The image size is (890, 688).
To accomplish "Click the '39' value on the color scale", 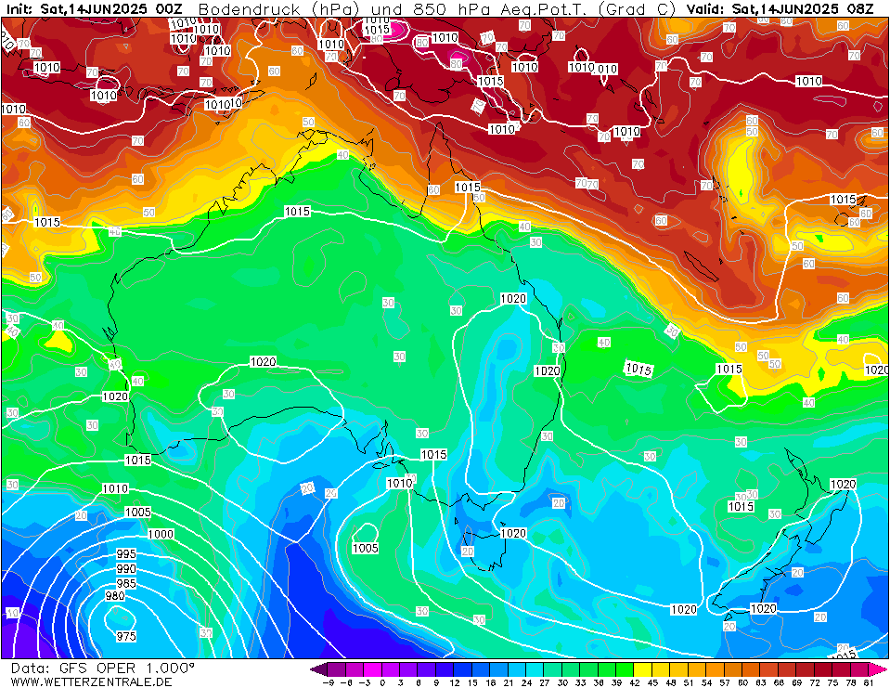I will pyautogui.click(x=616, y=682).
